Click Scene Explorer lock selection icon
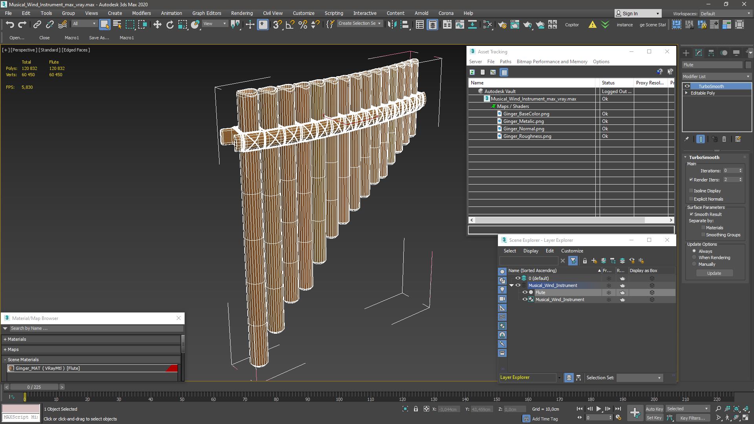The image size is (754, 424). point(585,261)
